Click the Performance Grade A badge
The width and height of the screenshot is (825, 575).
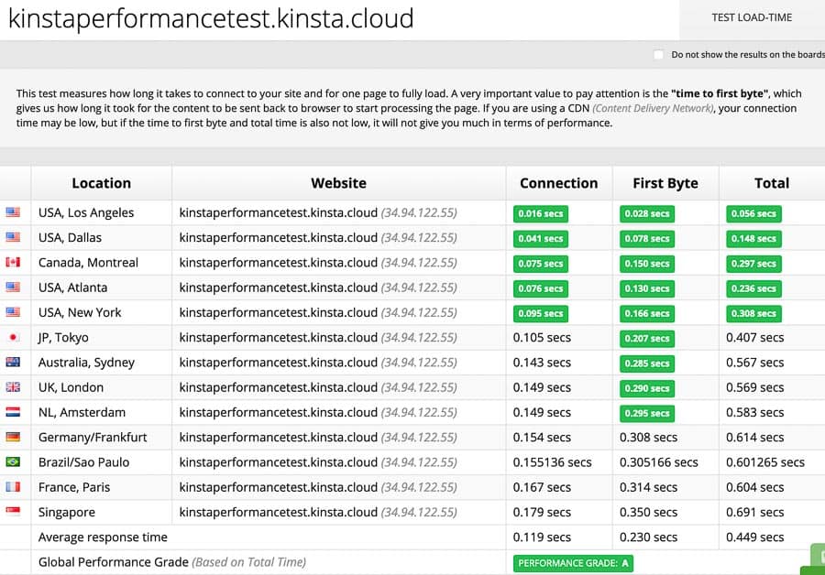pos(573,563)
